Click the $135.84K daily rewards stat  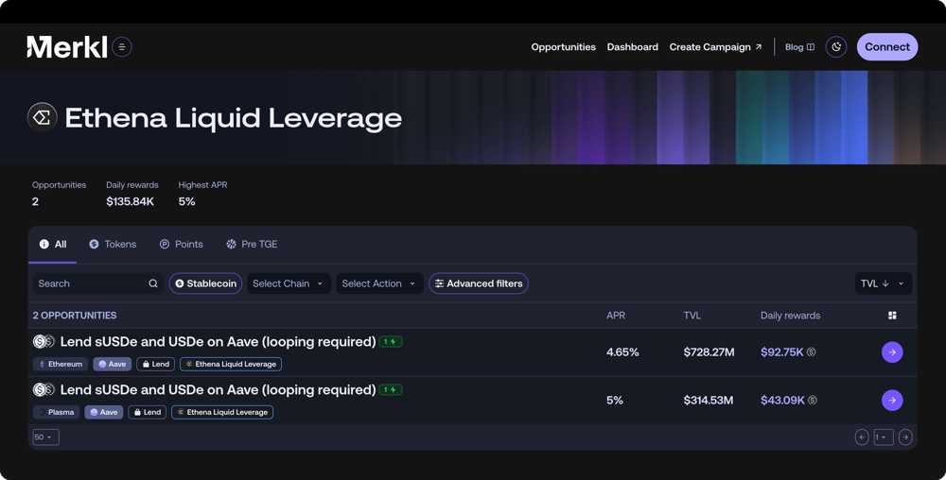(130, 202)
